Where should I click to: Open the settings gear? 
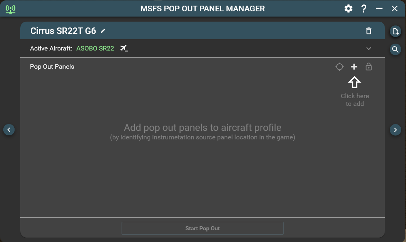348,8
